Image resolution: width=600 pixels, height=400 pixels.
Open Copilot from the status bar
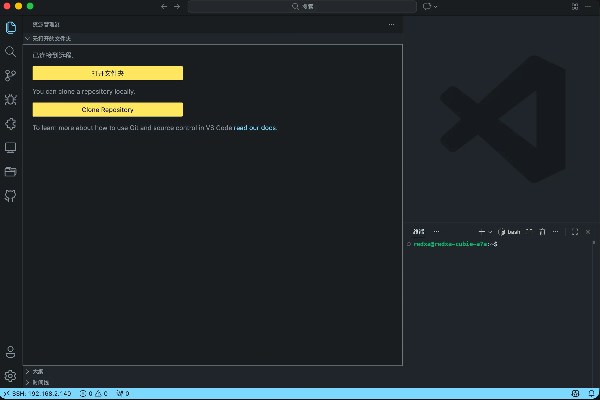coord(575,393)
